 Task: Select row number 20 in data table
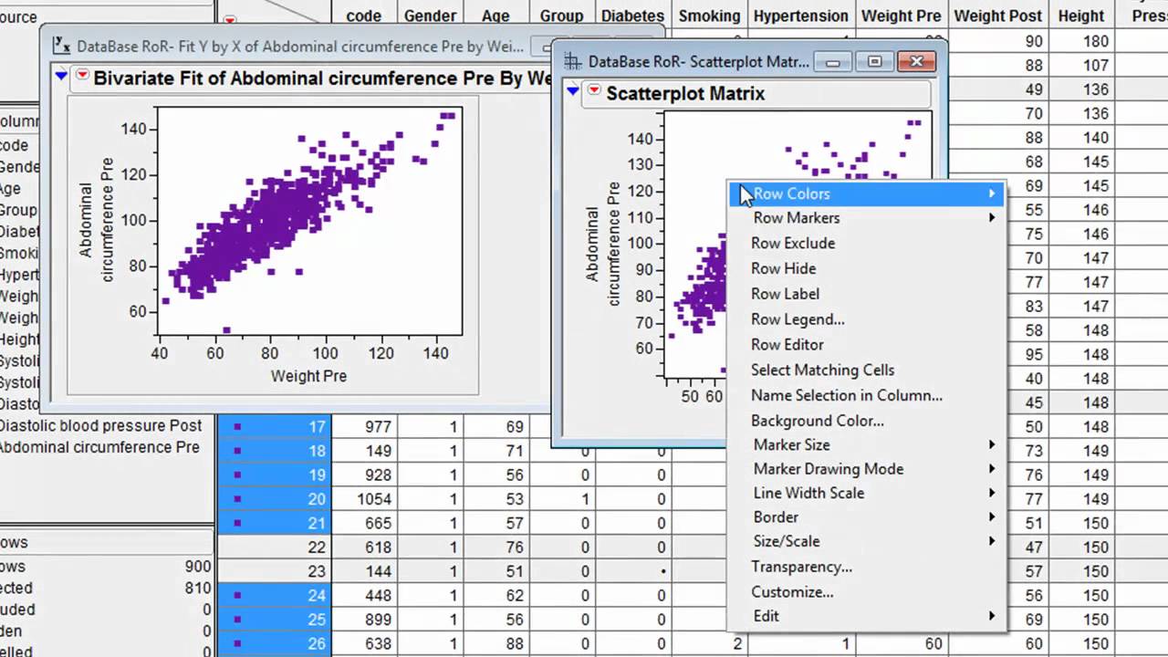click(316, 499)
